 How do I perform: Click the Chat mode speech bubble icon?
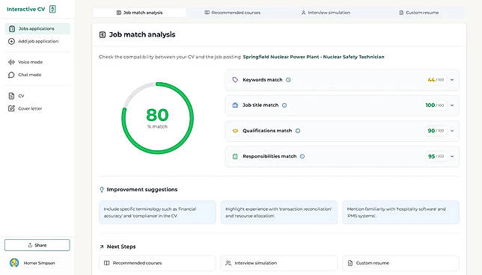11,75
